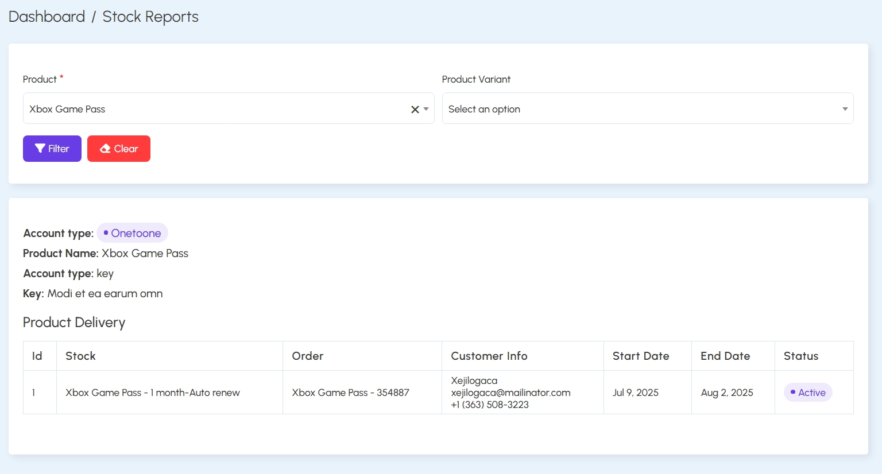
Task: Open the Product Variant dropdown
Action: tap(648, 108)
